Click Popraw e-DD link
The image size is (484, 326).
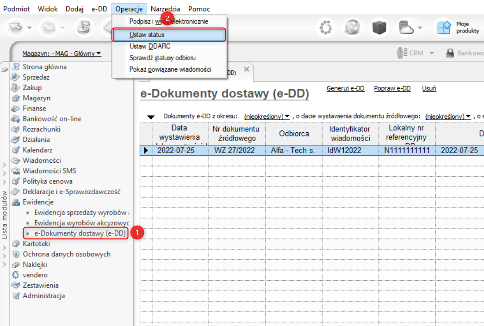(x=392, y=88)
